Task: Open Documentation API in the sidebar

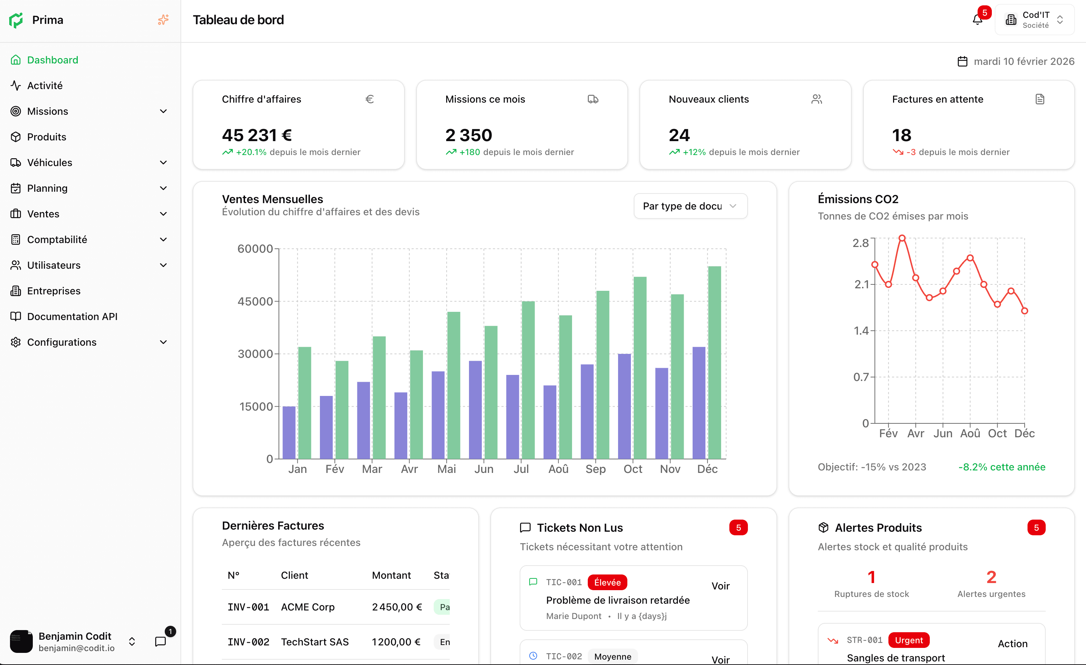Action: point(72,317)
